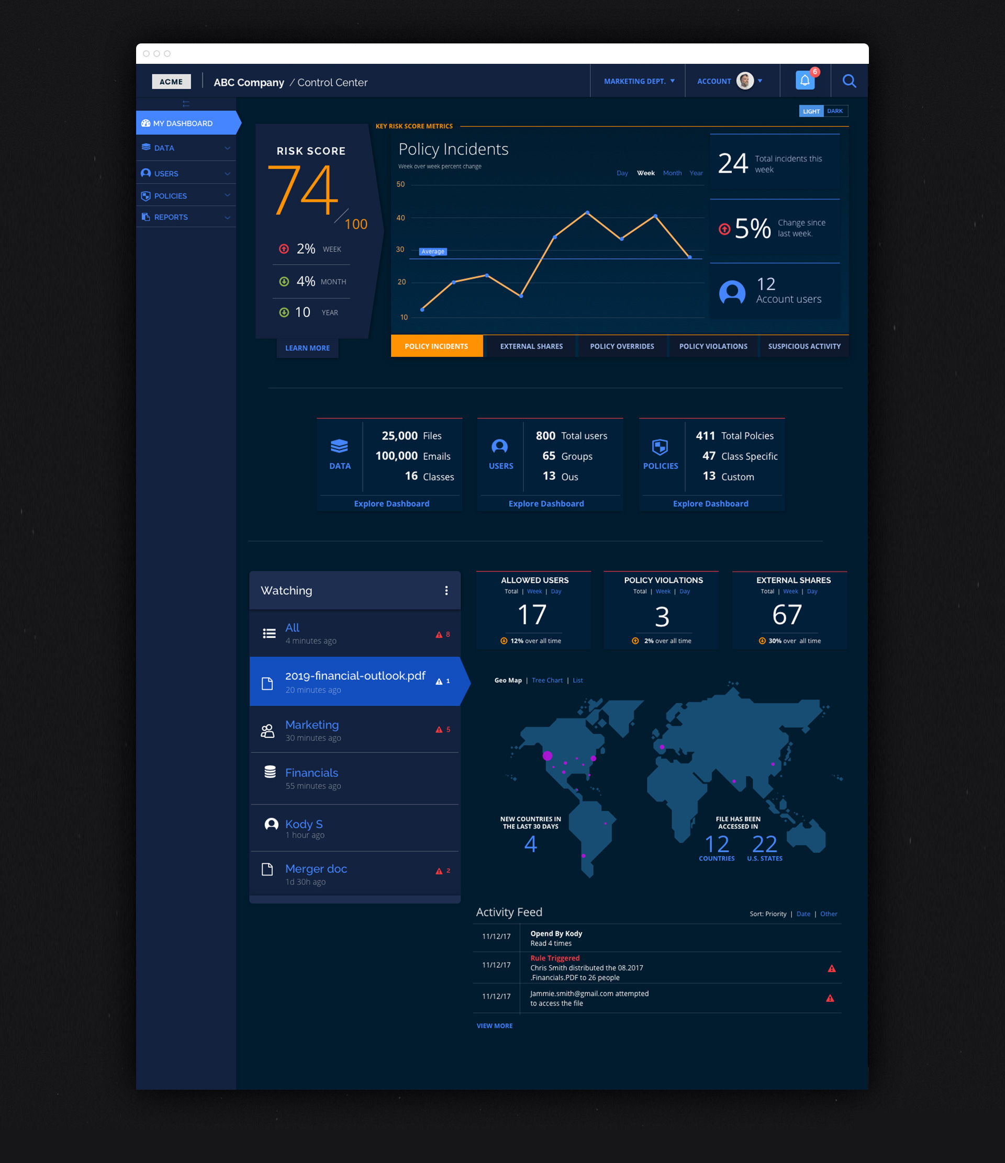Click warning triangle on Rule Triggered row
Screen dimensions: 1005x1163
click(832, 969)
